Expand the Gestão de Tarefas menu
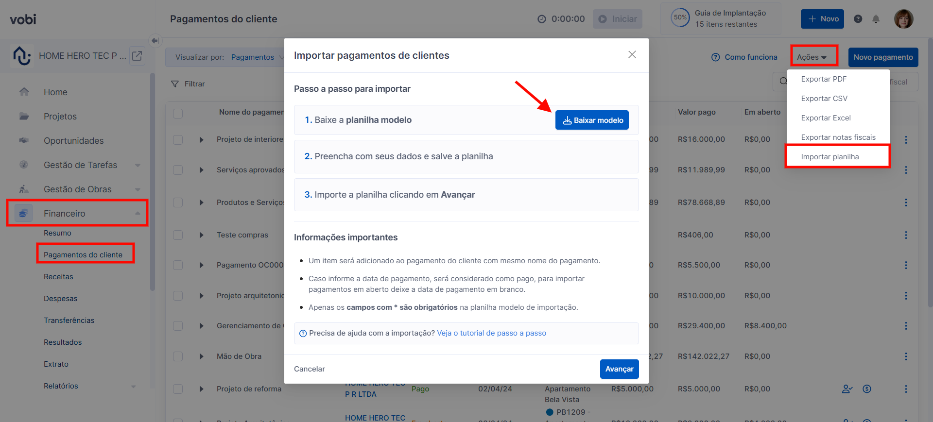This screenshot has height=422, width=933. (x=138, y=165)
